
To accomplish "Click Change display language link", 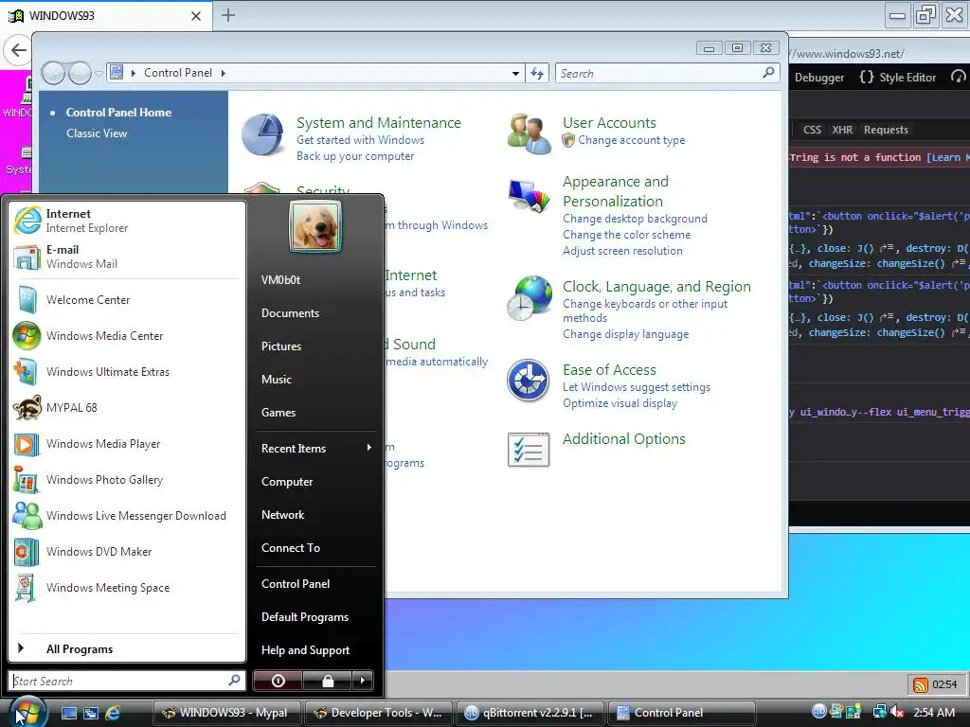I will tap(625, 334).
